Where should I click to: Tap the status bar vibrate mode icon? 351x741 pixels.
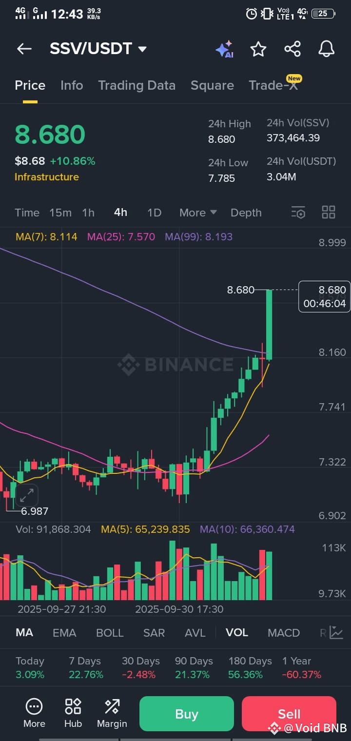click(267, 14)
